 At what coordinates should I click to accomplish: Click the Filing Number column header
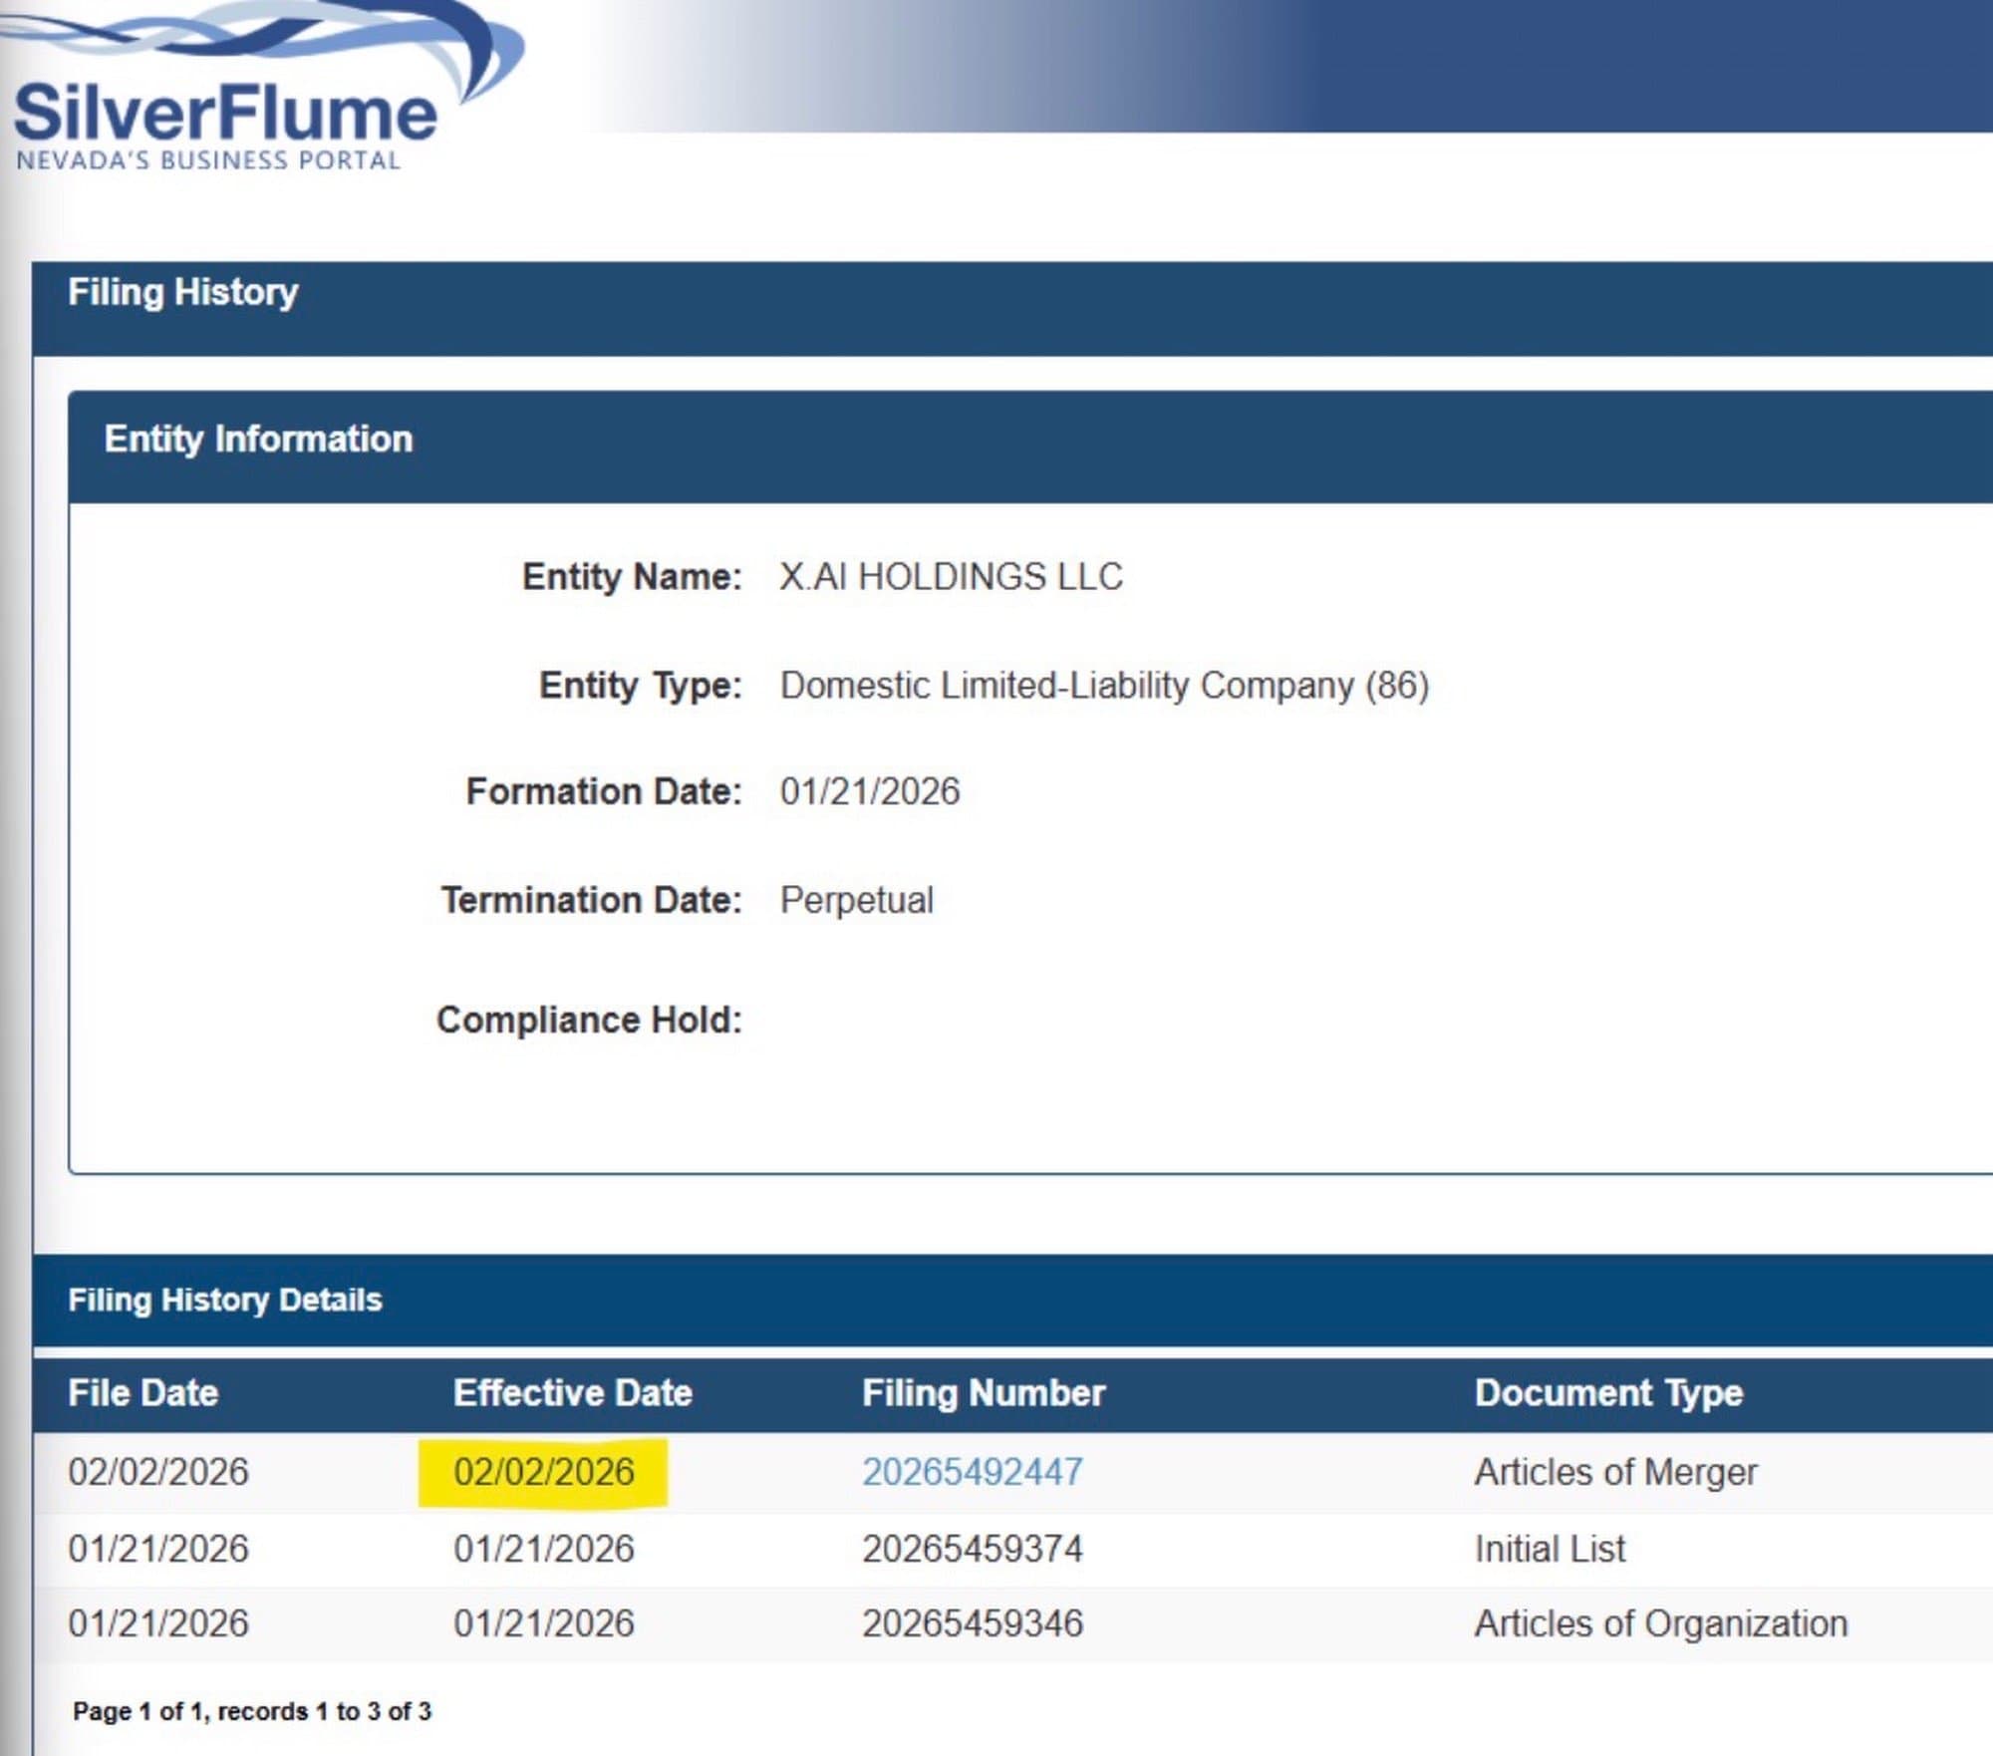pos(983,1392)
